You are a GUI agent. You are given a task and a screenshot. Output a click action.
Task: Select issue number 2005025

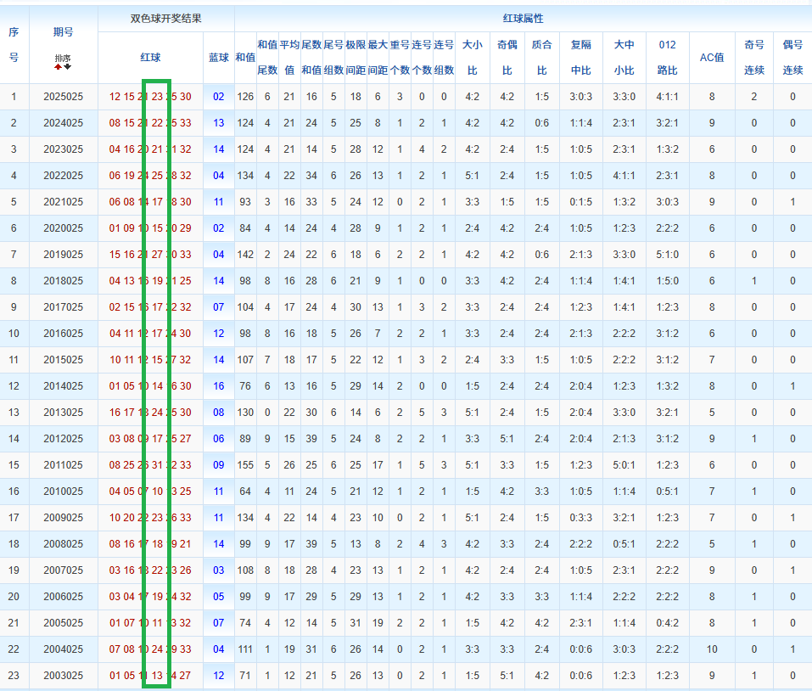tap(63, 623)
